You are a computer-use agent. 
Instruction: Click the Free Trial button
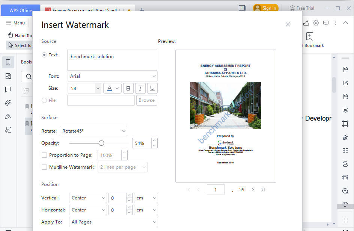point(302,8)
